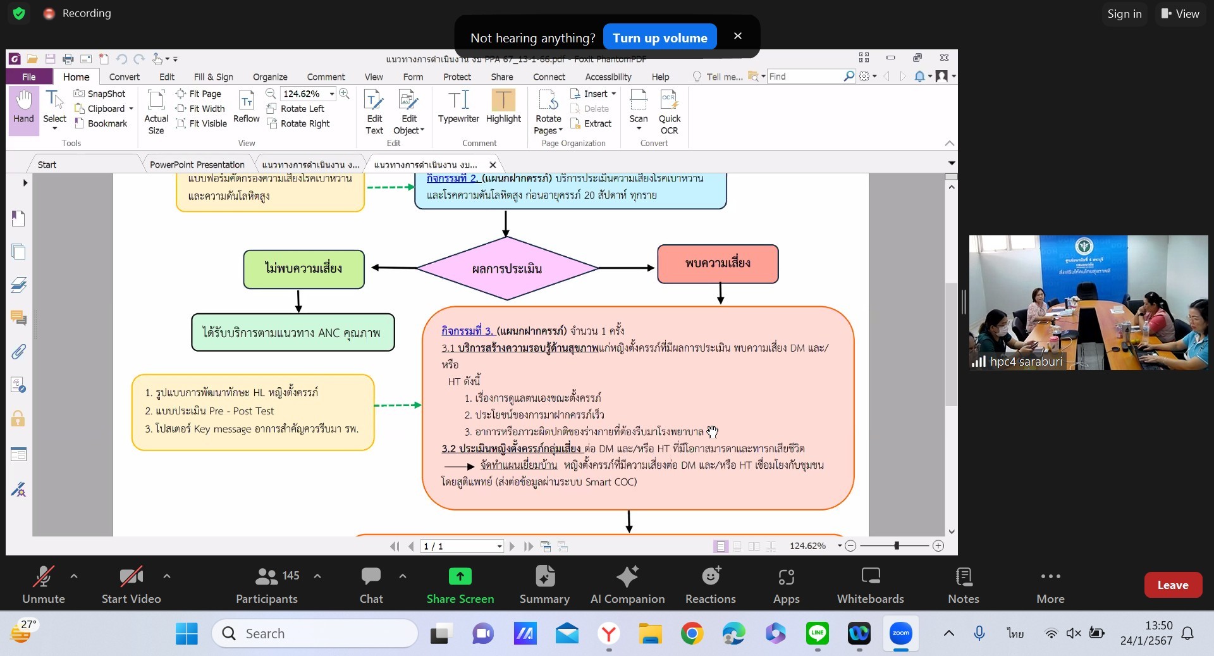Open Zoom Notes

963,585
